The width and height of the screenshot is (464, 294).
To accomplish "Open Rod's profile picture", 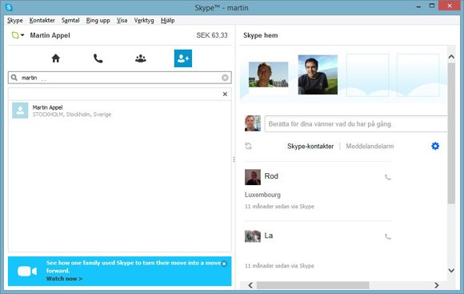I will pos(253,177).
